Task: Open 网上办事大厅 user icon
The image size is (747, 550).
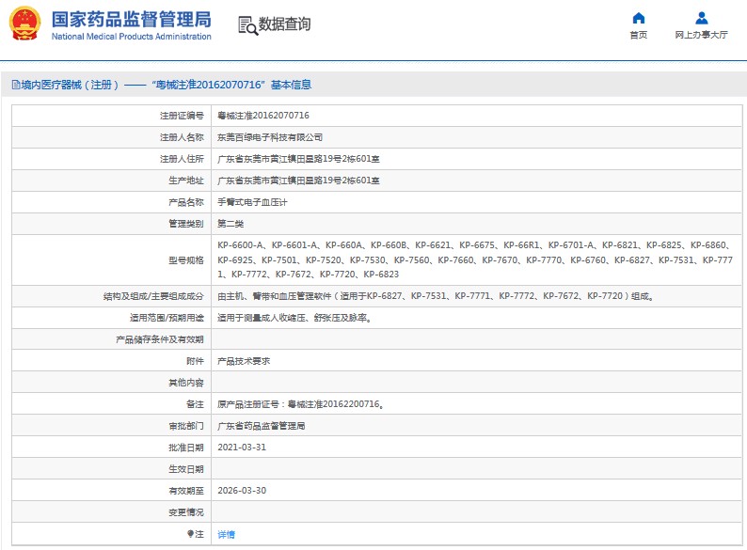Action: click(701, 19)
